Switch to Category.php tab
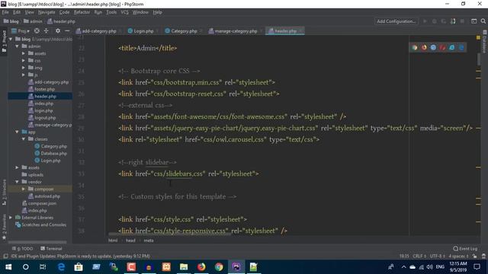Viewport: 488px width, 274px height. click(184, 31)
